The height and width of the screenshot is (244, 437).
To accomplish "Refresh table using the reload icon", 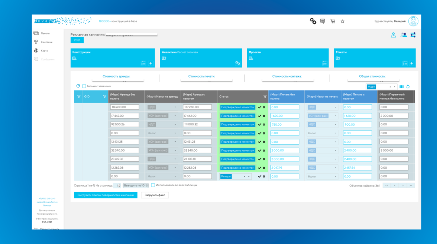I will pyautogui.click(x=78, y=86).
